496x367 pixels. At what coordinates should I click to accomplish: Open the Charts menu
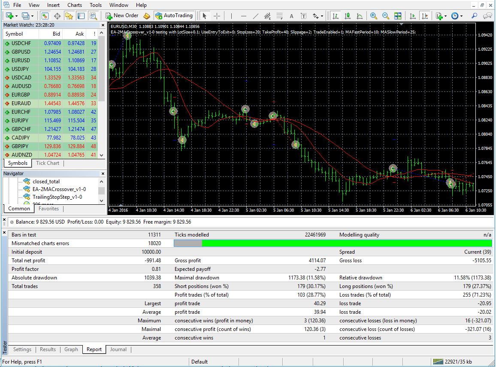click(x=74, y=5)
